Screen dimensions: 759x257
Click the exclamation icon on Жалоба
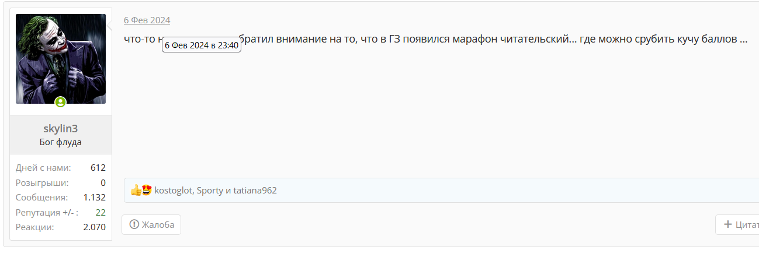[134, 224]
